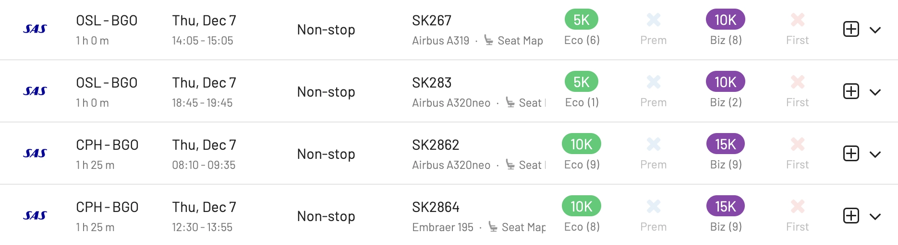Select 5K Eco (1) fare on SK283
The image size is (898, 245).
[582, 82]
